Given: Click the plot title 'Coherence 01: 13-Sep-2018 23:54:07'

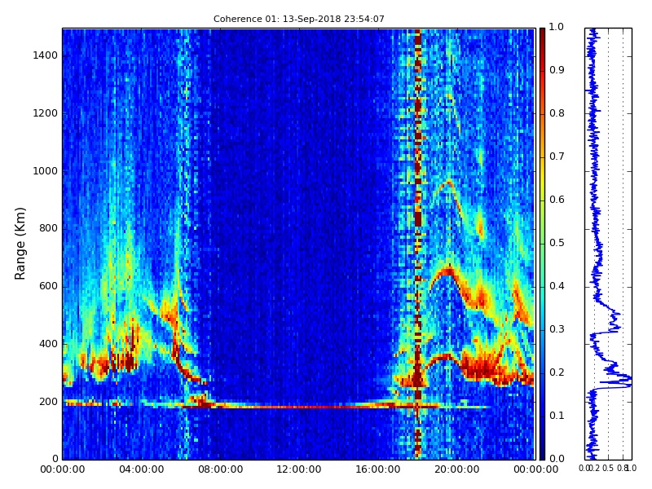Looking at the screenshot, I should point(298,19).
